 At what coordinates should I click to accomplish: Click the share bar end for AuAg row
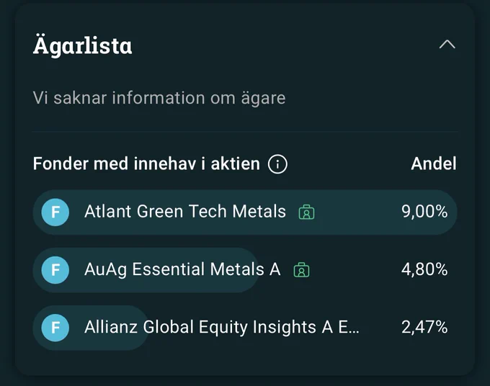tap(250, 270)
